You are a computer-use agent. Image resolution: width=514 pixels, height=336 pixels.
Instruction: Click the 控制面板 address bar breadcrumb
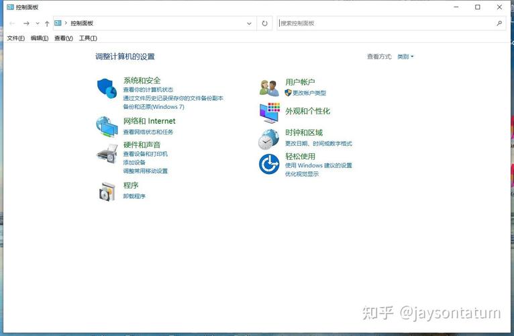[x=82, y=23]
